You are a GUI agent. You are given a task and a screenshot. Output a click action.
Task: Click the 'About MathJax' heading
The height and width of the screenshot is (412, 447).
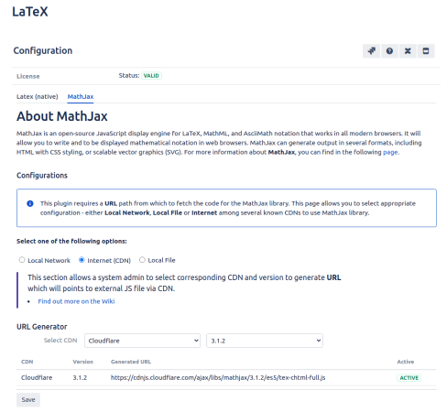pyautogui.click(x=62, y=116)
